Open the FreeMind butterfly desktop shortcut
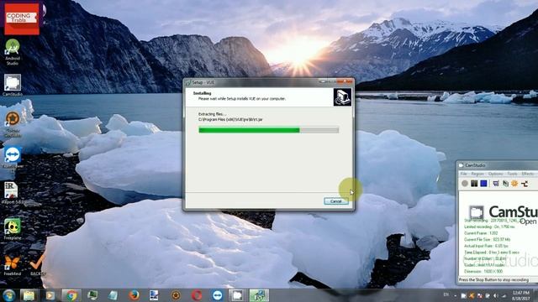The width and height of the screenshot is (538, 302). (x=13, y=265)
